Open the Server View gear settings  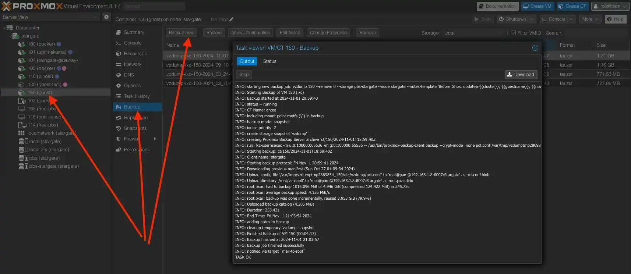[x=106, y=17]
